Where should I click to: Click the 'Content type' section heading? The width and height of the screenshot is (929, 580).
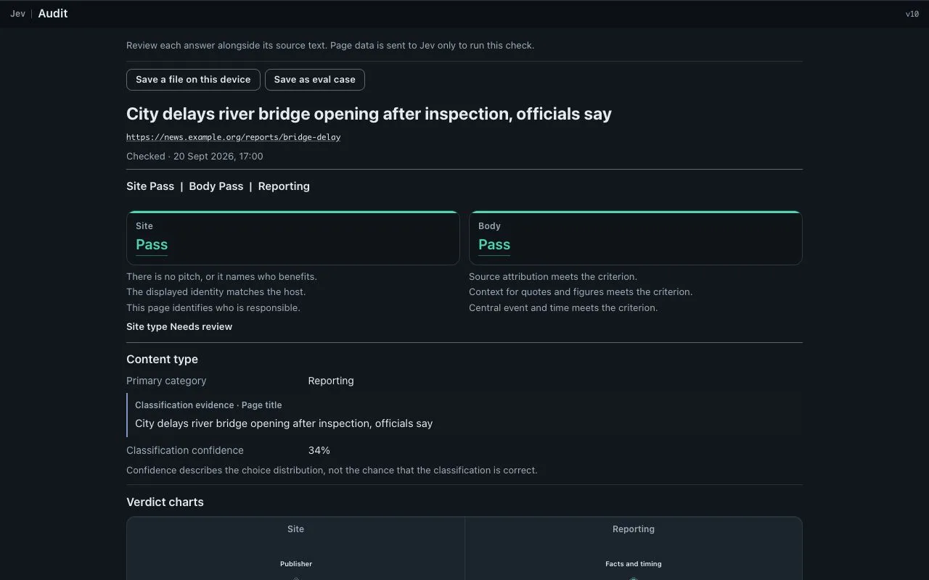point(162,360)
